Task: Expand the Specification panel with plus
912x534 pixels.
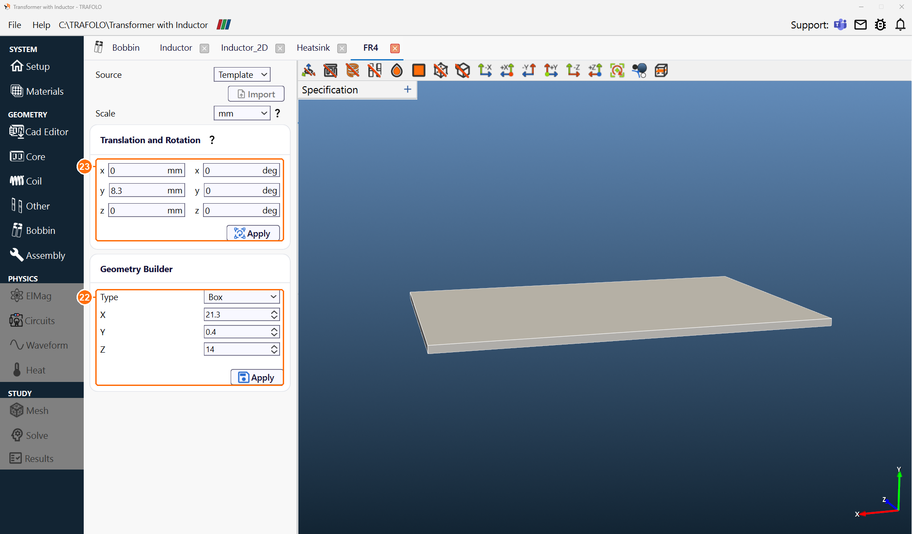Action: [407, 89]
